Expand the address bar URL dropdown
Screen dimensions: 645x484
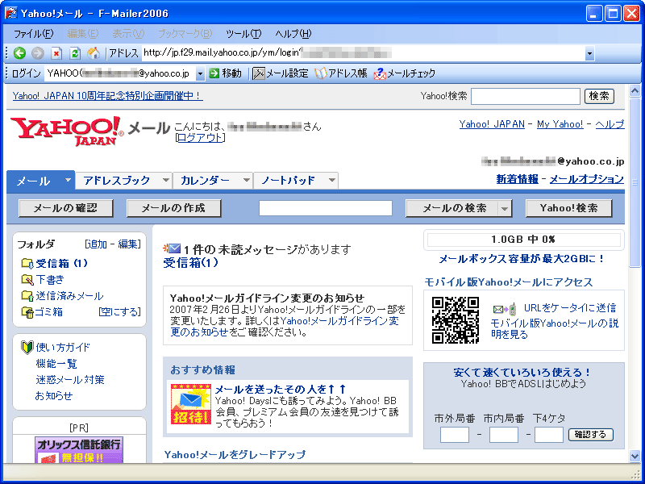point(589,53)
